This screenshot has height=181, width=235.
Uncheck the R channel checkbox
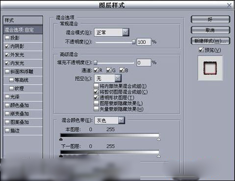click(96, 70)
